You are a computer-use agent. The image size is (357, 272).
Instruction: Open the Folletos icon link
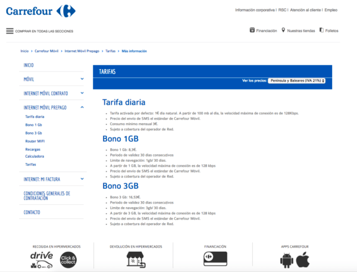[x=321, y=30]
